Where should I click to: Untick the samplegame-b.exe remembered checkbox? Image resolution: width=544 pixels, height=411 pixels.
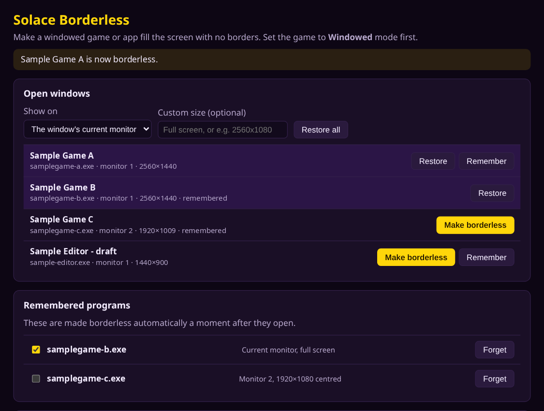coord(36,350)
